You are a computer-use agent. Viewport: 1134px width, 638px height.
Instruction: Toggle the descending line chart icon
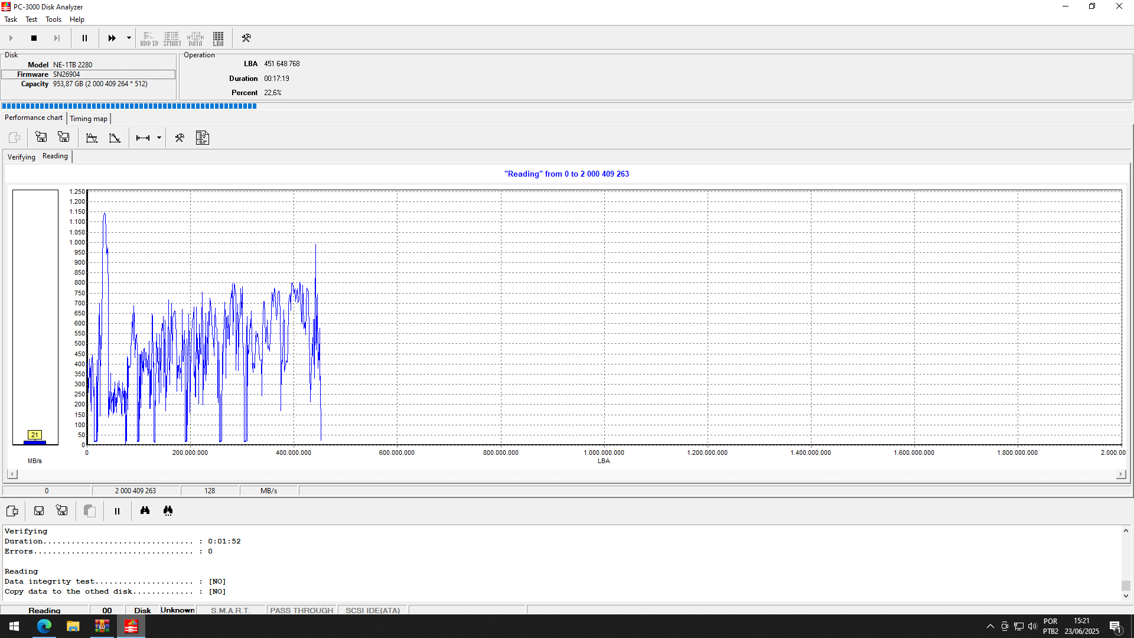click(x=115, y=138)
